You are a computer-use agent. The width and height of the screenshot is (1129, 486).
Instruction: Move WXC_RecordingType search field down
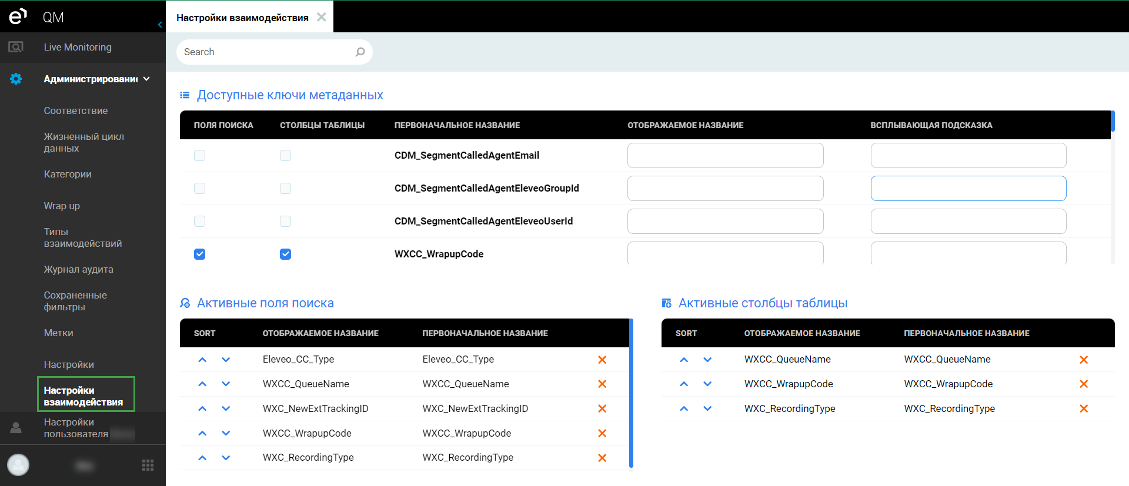click(226, 458)
